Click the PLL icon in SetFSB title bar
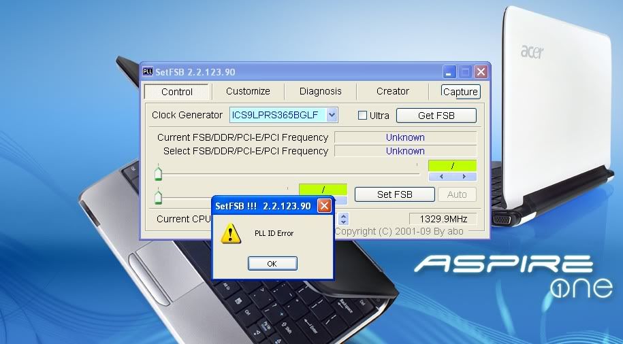The width and height of the screenshot is (623, 344). 147,72
